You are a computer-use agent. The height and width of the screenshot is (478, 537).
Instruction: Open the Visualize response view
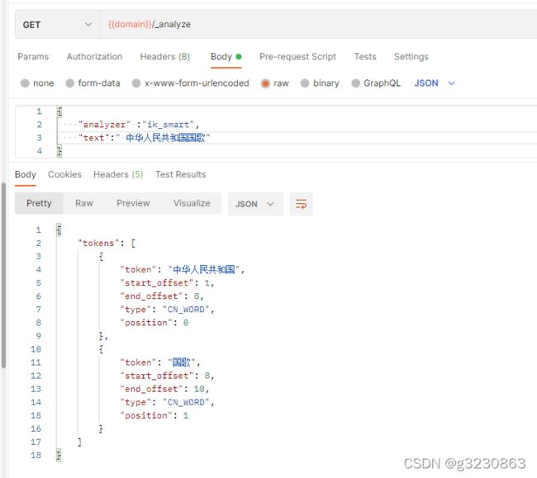[192, 203]
